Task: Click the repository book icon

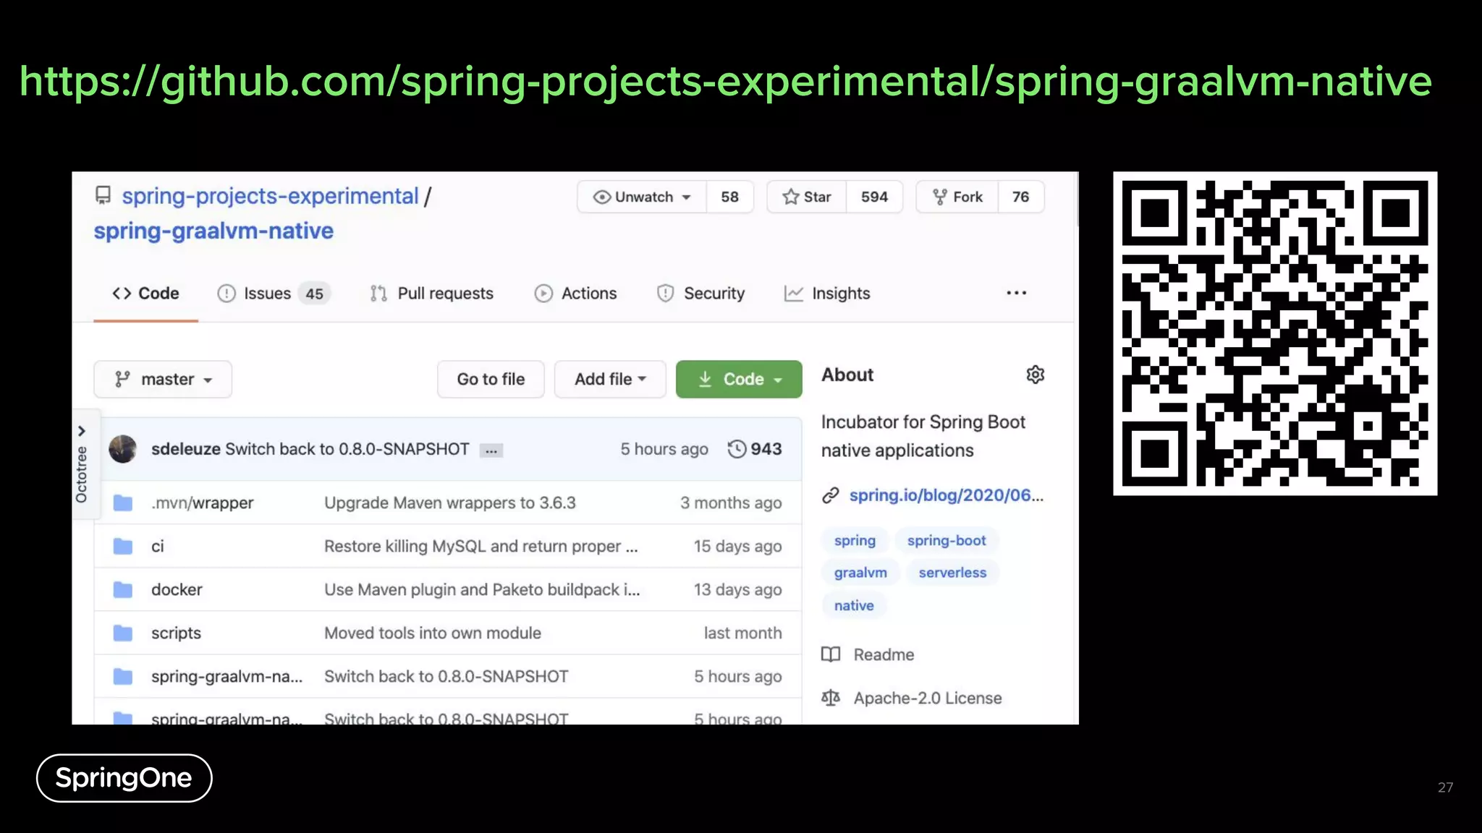Action: pos(103,195)
